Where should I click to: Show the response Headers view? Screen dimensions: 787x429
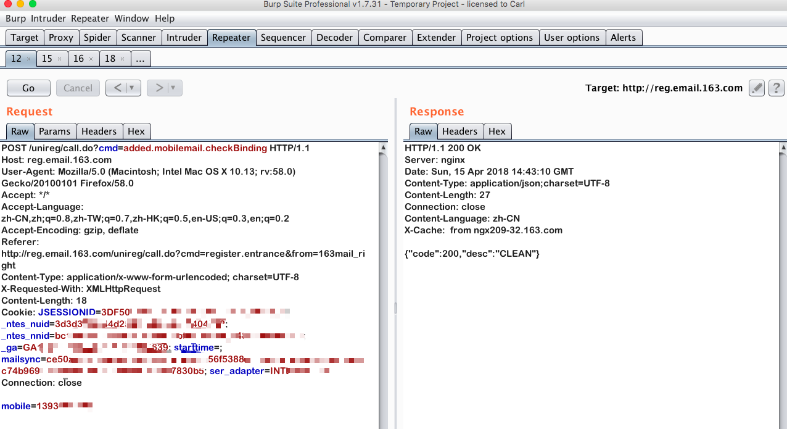(459, 131)
